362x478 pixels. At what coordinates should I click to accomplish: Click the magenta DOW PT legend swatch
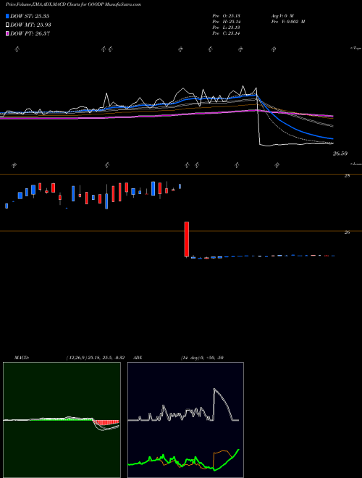pyautogui.click(x=7, y=34)
